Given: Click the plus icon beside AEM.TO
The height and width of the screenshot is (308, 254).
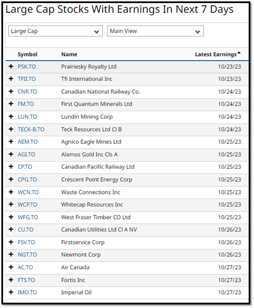Looking at the screenshot, I should pyautogui.click(x=11, y=142).
